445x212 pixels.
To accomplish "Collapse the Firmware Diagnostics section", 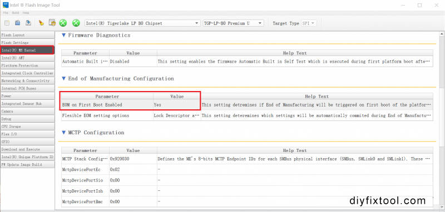I will (63, 36).
